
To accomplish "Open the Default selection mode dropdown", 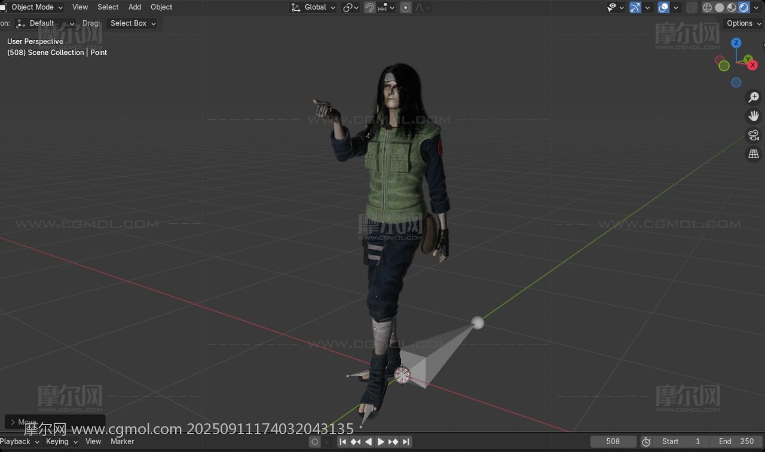I will tap(45, 23).
